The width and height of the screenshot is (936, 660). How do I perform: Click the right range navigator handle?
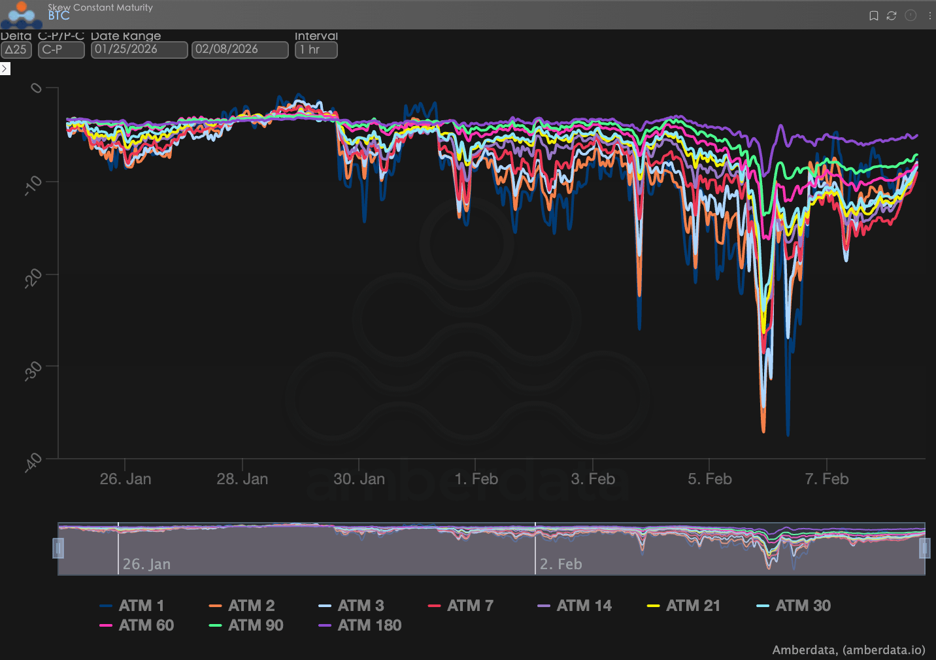pos(925,548)
